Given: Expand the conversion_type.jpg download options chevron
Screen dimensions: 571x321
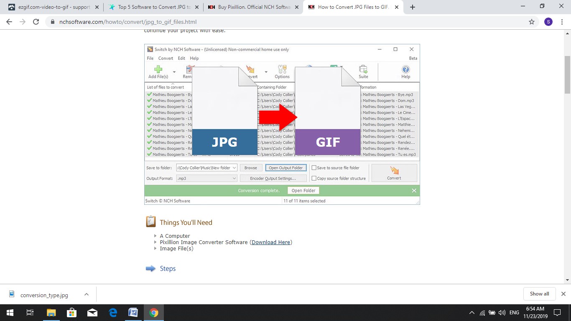Looking at the screenshot, I should pos(87,294).
